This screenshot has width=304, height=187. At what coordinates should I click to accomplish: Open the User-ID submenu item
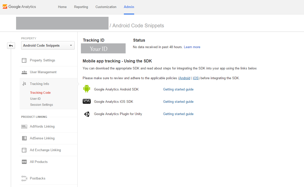35,99
